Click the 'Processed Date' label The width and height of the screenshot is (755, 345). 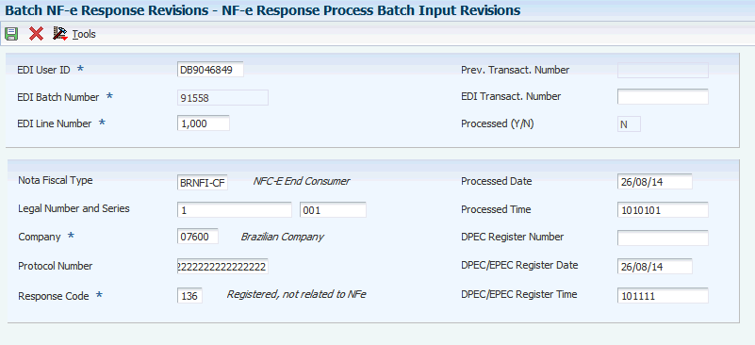[x=497, y=181]
